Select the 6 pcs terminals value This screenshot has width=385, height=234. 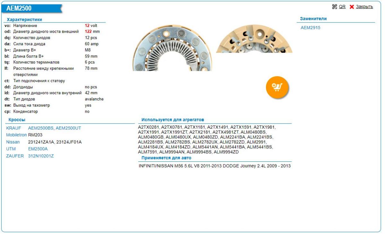(x=90, y=62)
